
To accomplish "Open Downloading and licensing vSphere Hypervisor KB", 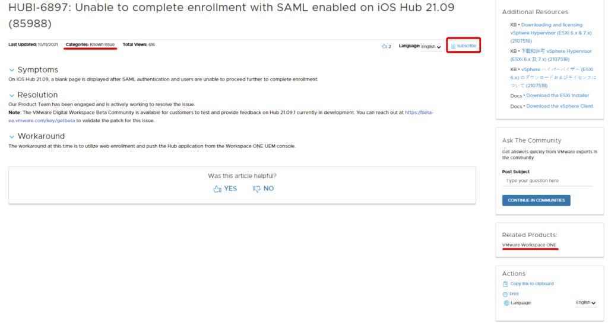I will [x=551, y=33].
